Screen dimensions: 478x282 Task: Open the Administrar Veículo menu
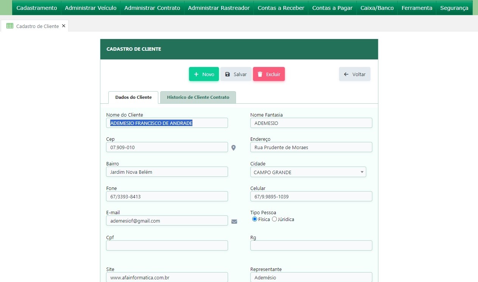91,8
